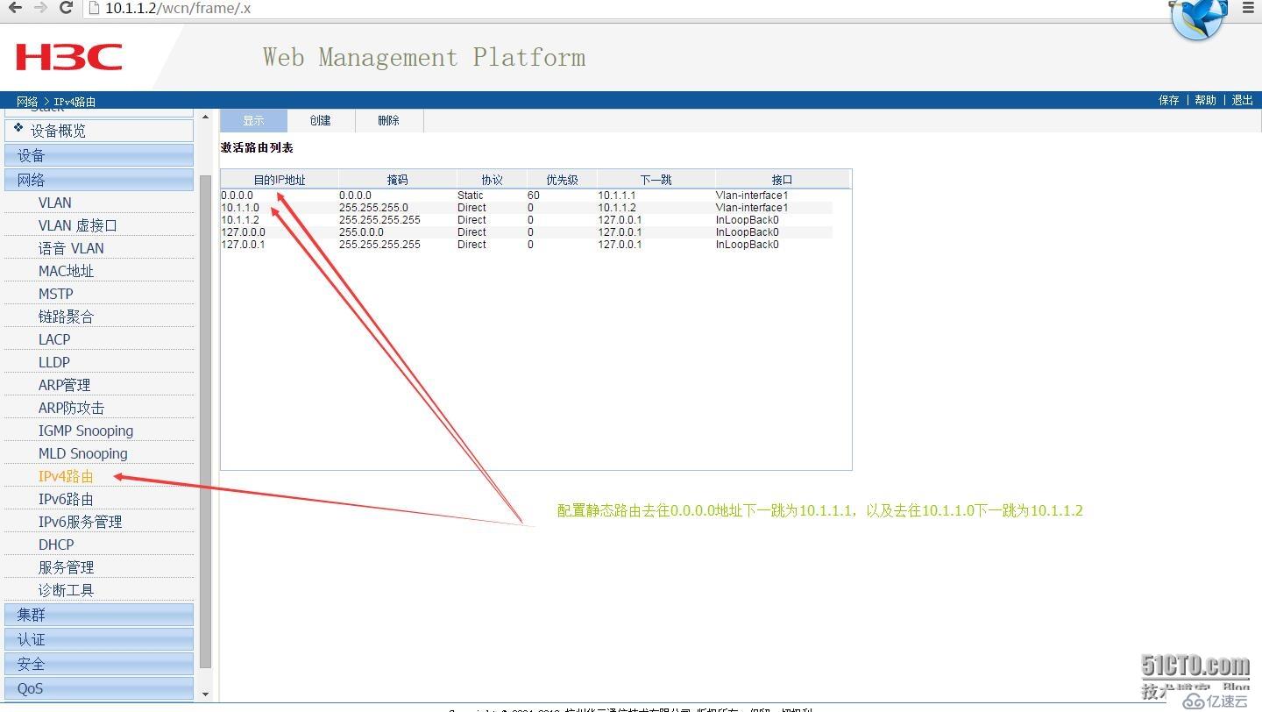This screenshot has height=712, width=1262.
Task: Click priority value 60
Action: point(534,196)
